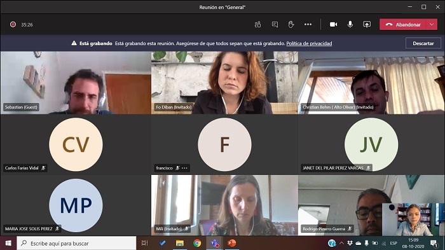Viewport: 445px width, 250px height.
Task: Show hidden system tray icons
Action: tap(341, 243)
